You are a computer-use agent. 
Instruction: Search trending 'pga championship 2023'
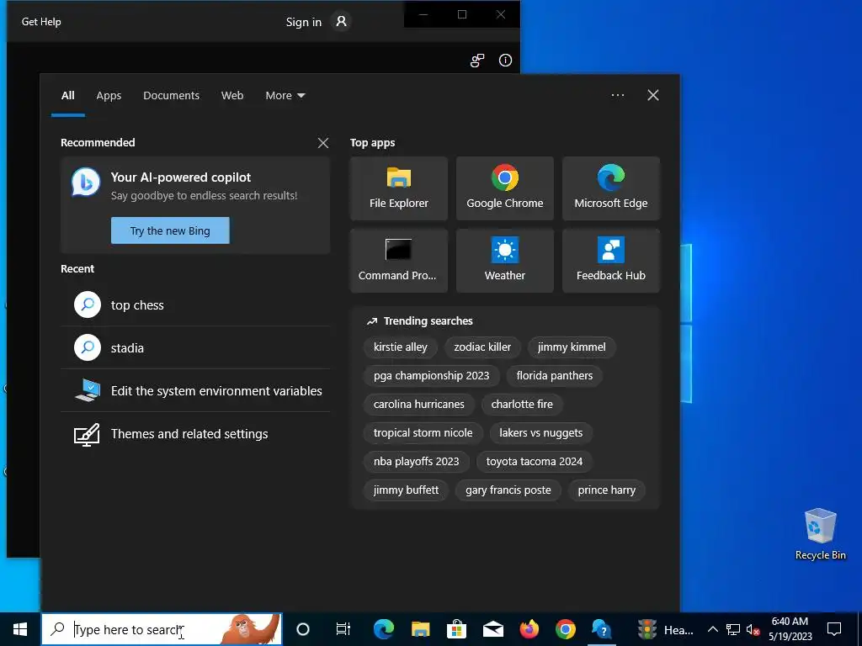point(431,376)
